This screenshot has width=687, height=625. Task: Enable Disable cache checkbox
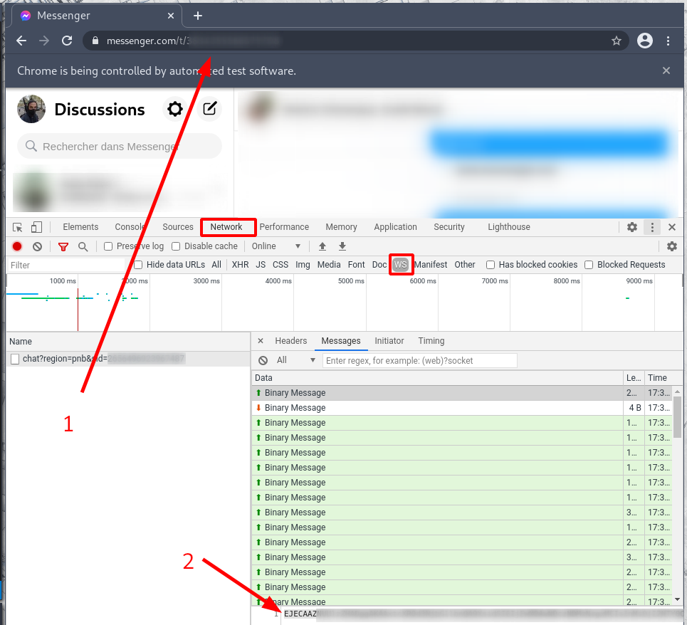point(176,246)
